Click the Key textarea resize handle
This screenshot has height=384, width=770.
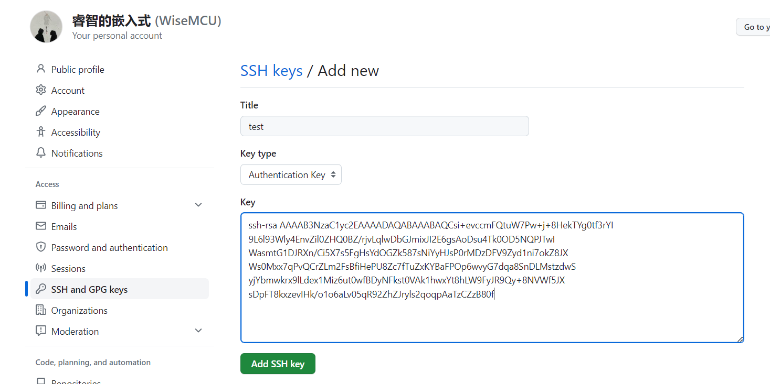pyautogui.click(x=740, y=339)
